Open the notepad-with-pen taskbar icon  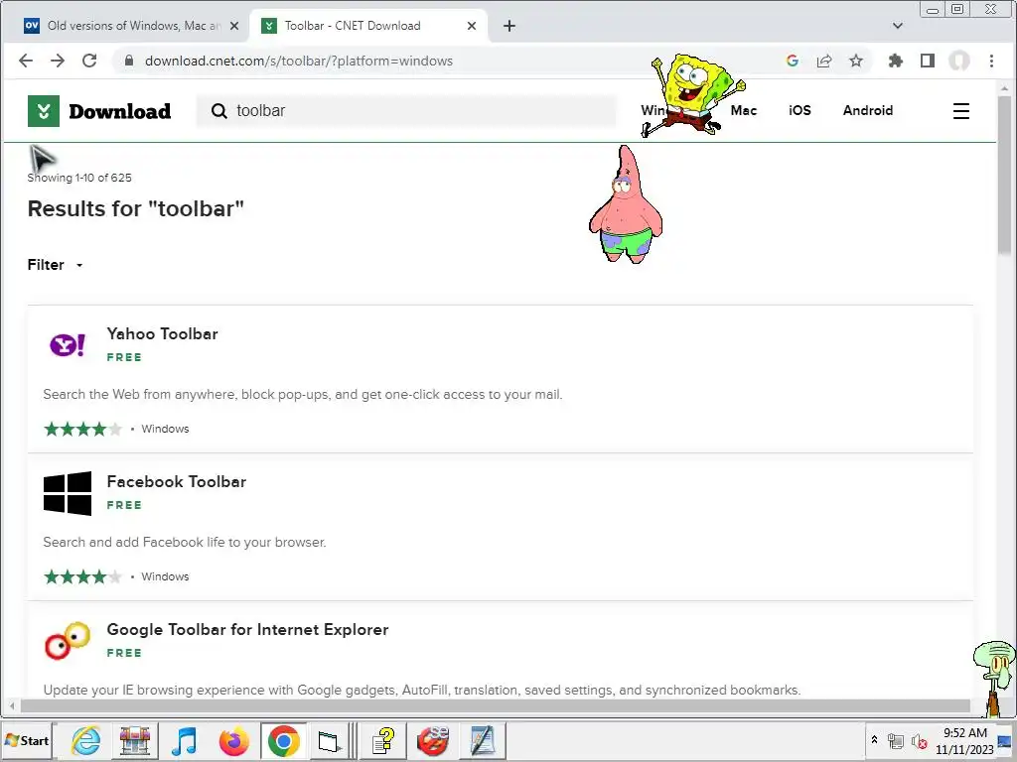[x=482, y=740]
